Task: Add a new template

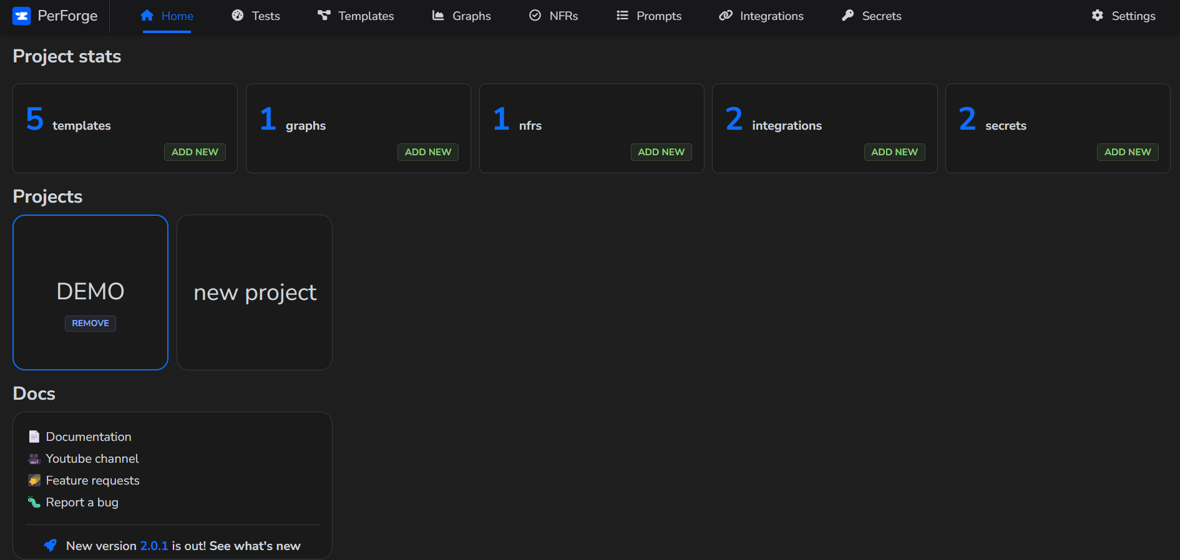Action: coord(195,152)
